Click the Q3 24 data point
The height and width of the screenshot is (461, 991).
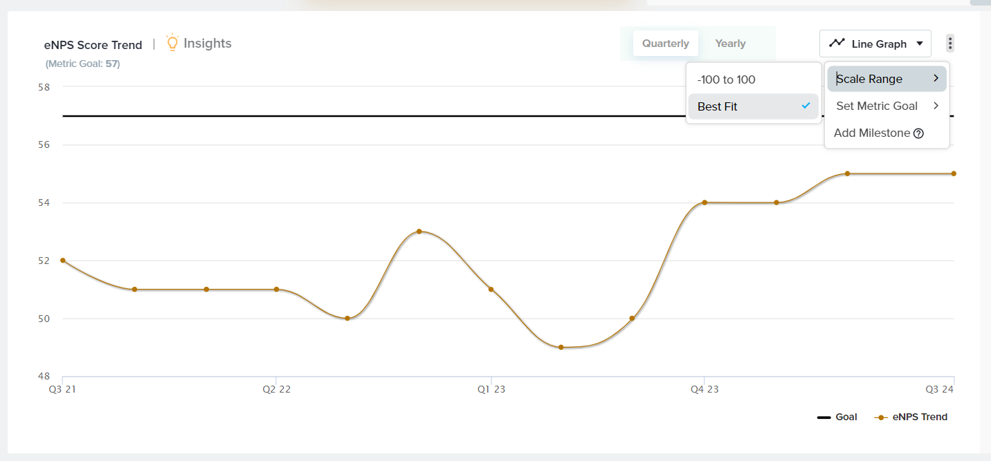click(x=954, y=173)
